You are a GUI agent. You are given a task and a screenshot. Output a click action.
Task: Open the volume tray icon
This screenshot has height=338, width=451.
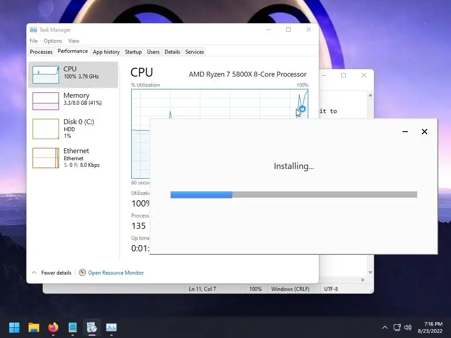click(x=407, y=327)
